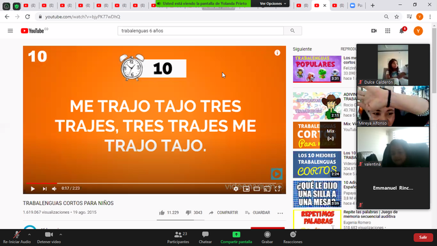
Task: Open the browser media control icon
Action: point(409,16)
